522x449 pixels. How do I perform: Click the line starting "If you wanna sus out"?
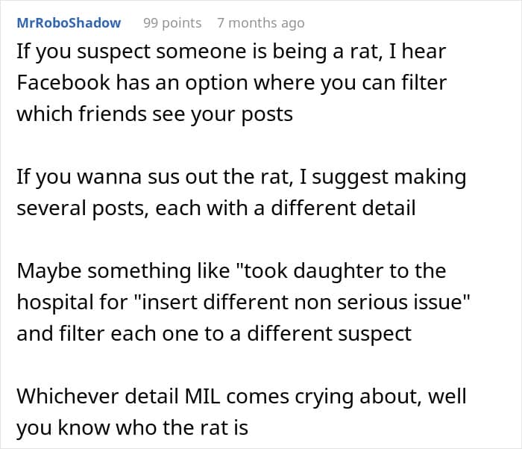pyautogui.click(x=240, y=178)
